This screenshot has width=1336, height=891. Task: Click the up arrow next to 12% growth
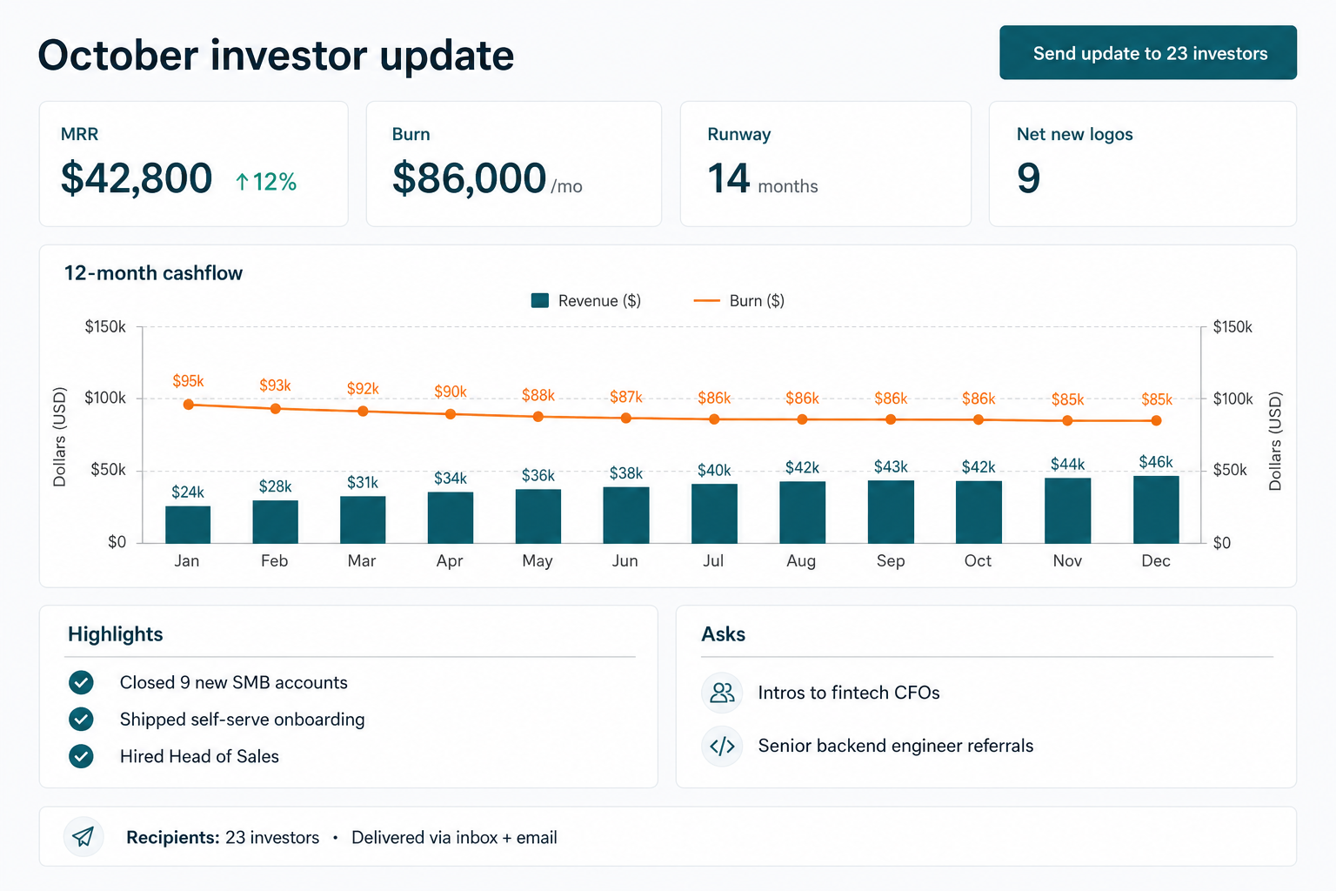(x=243, y=181)
